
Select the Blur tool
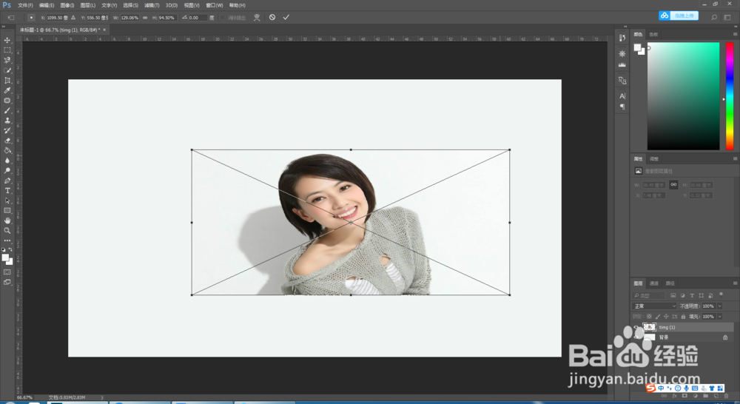[x=7, y=161]
